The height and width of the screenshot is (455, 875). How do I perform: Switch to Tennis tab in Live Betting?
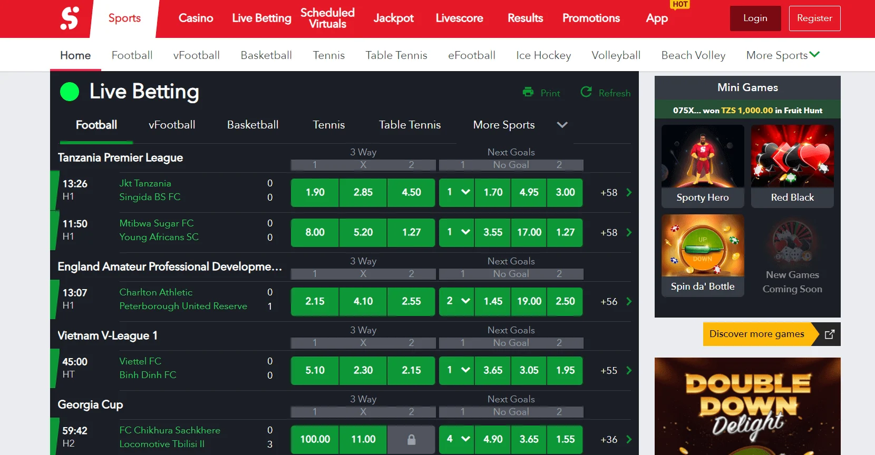pos(329,125)
